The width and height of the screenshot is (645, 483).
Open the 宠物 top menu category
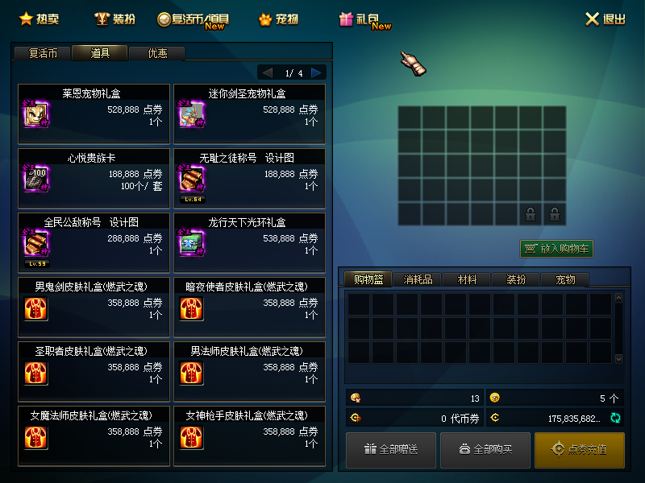point(278,19)
